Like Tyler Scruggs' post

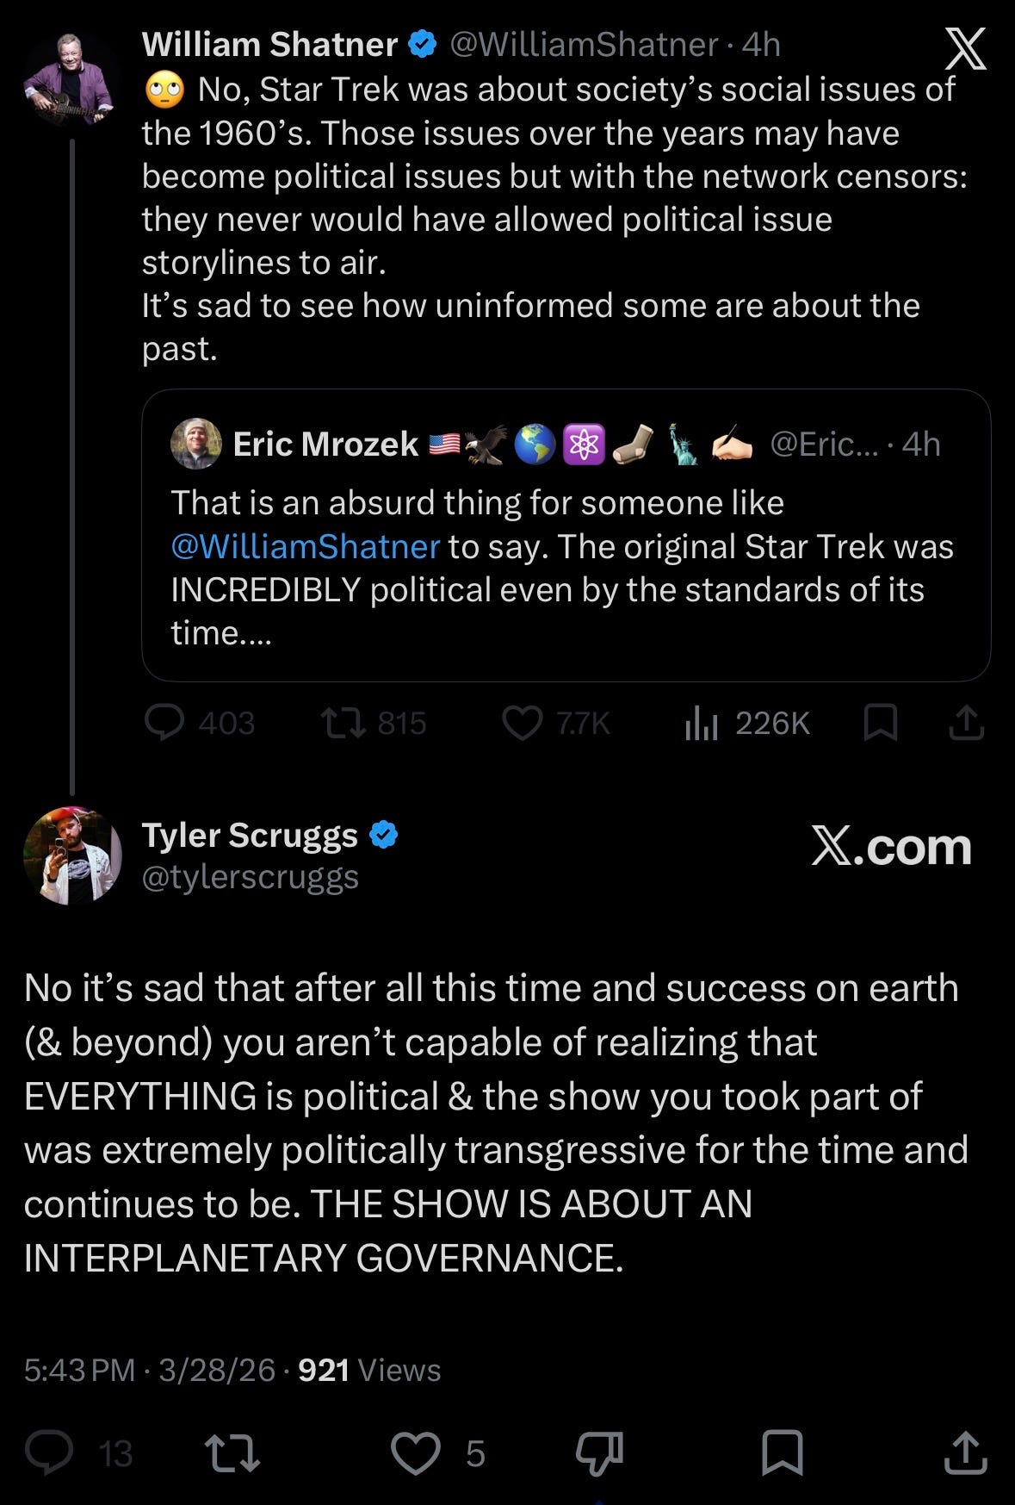coord(416,1452)
